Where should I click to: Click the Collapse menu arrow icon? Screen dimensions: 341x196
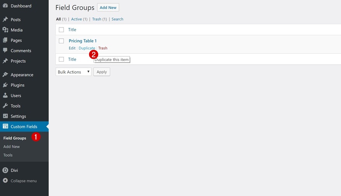5,181
